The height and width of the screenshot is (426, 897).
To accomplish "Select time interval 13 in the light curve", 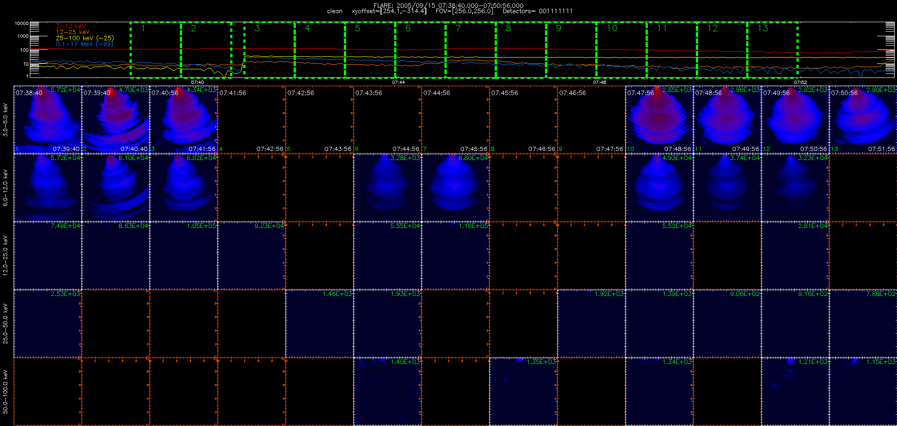I will pos(772,50).
